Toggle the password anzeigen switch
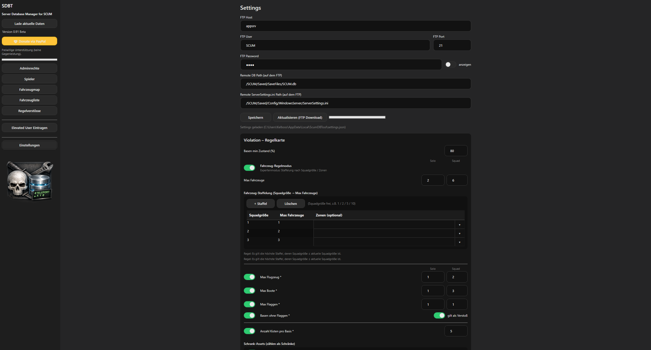Image resolution: width=651 pixels, height=350 pixels. coord(450,65)
